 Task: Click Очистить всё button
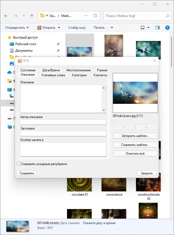tap(135, 154)
